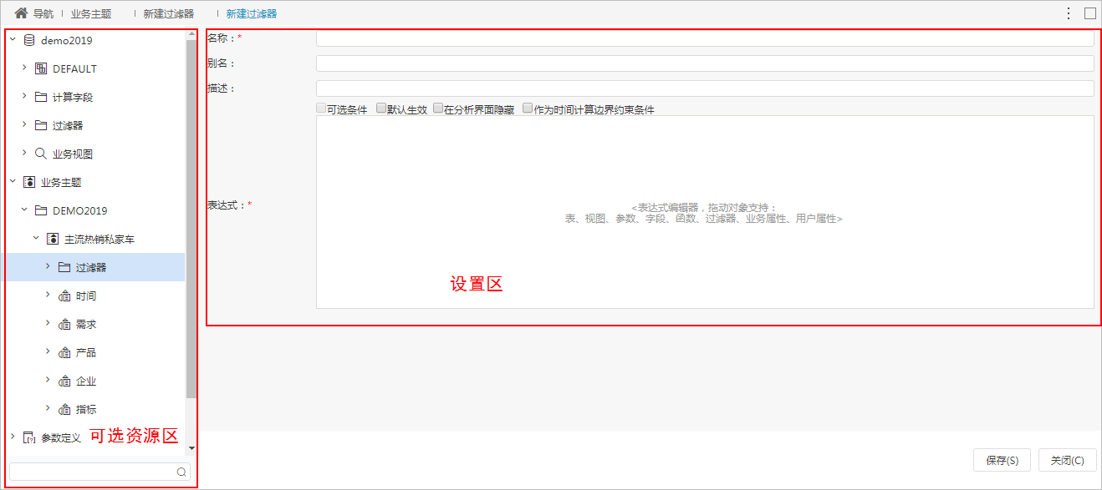Select the active blue 新建过滤器 tab
This screenshot has height=490, width=1102.
(252, 14)
